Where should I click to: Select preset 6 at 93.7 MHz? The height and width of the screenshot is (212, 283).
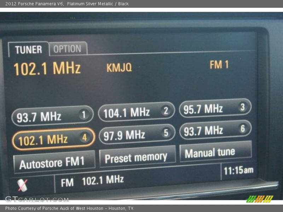[215, 130]
